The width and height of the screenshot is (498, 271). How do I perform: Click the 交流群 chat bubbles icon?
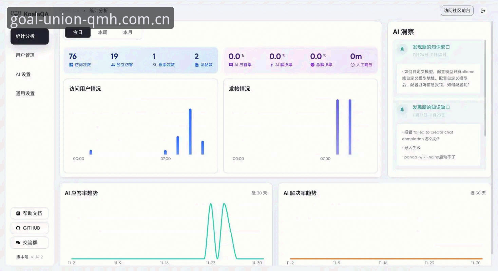tap(18, 243)
